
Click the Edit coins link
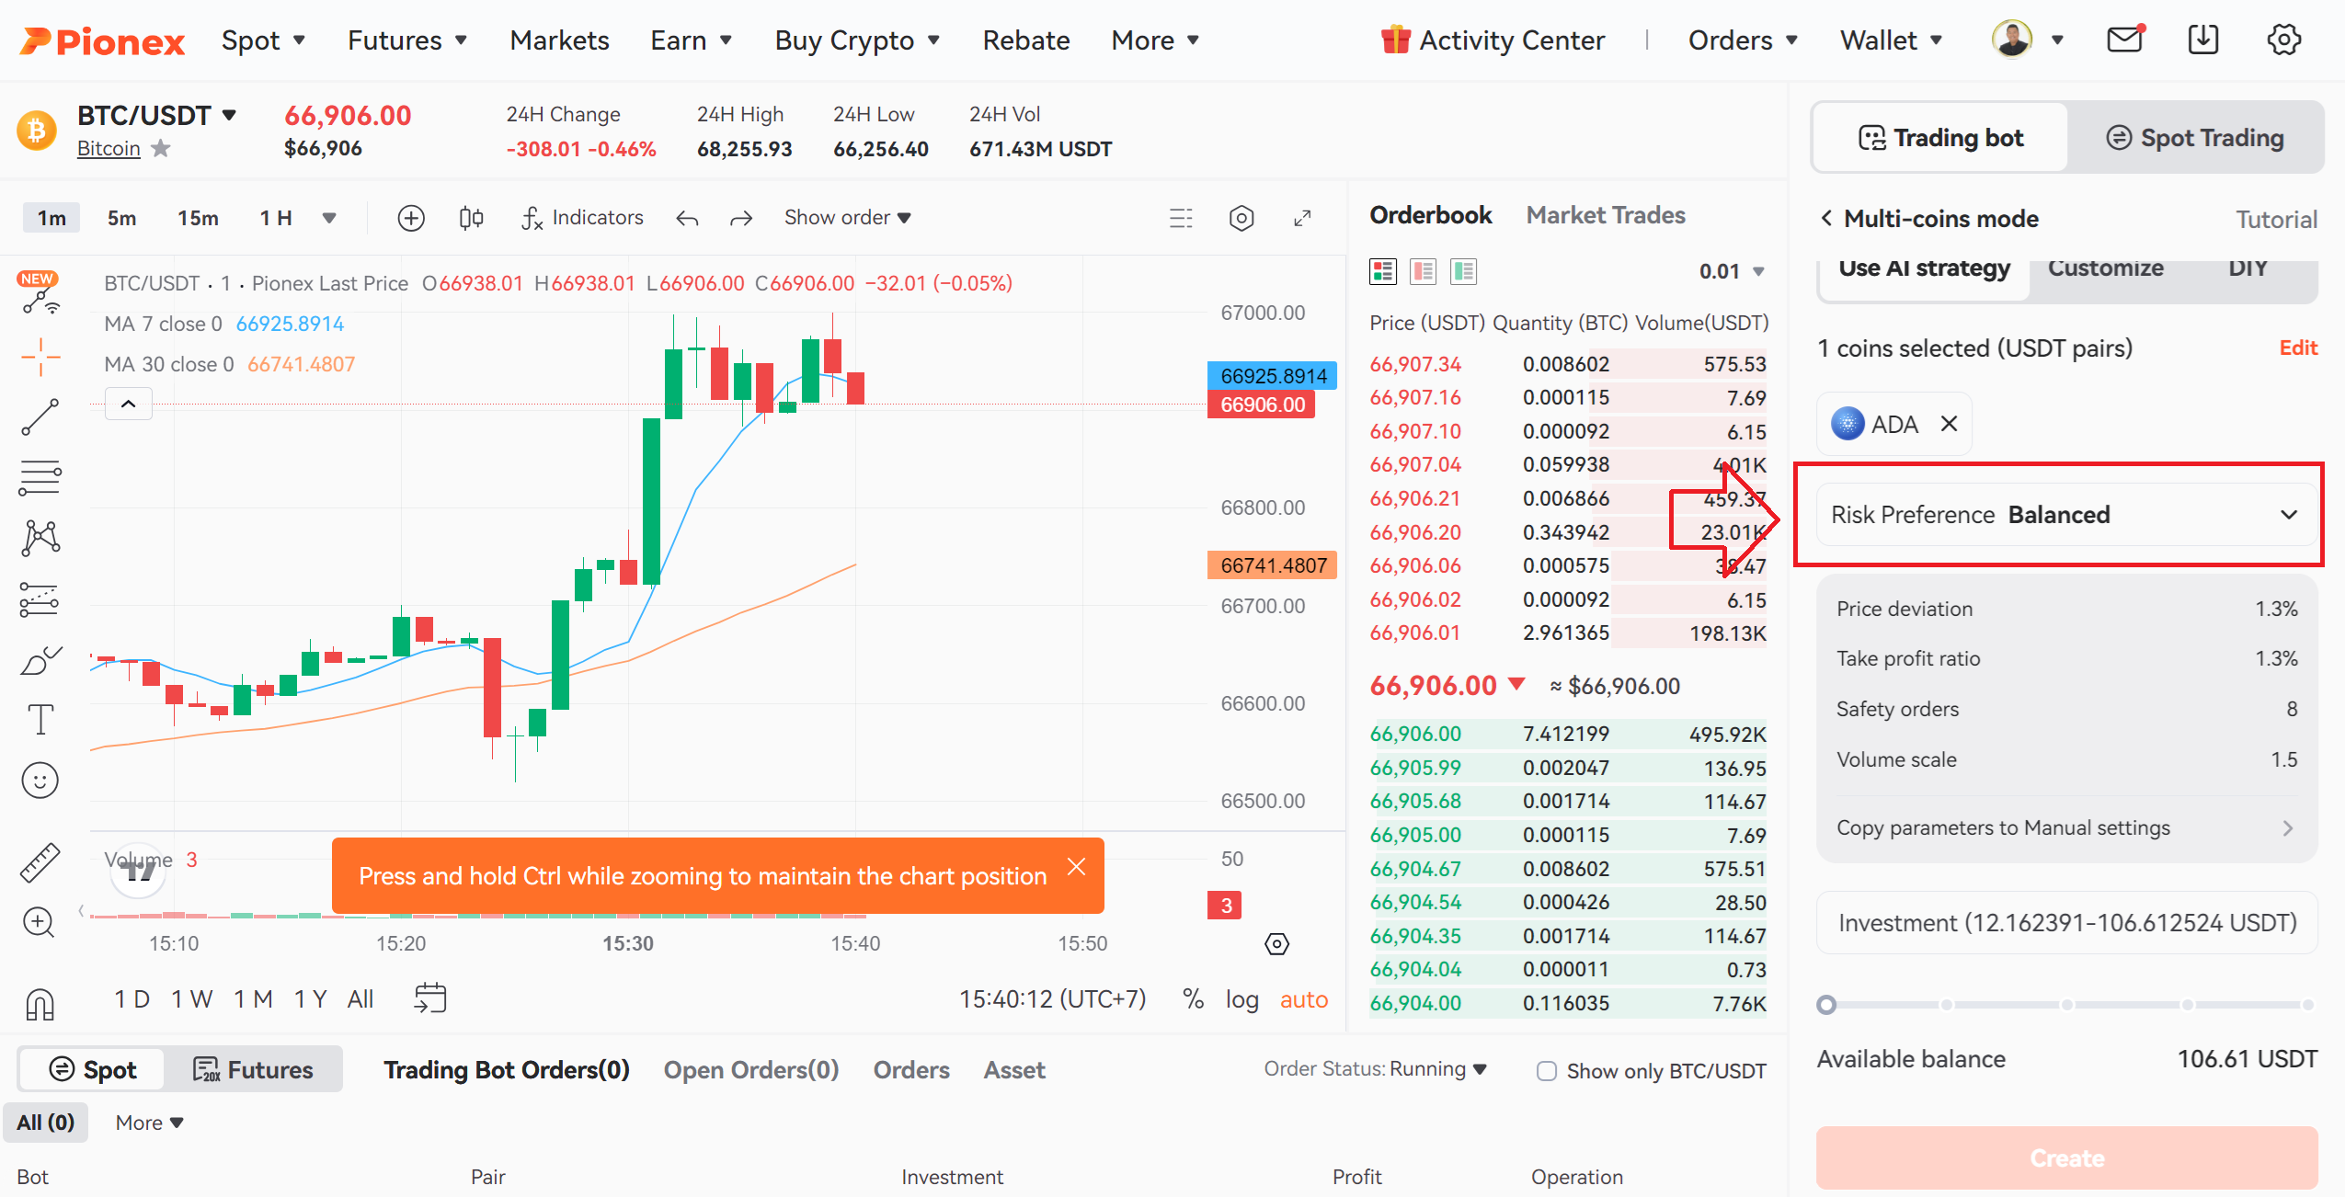[2297, 348]
